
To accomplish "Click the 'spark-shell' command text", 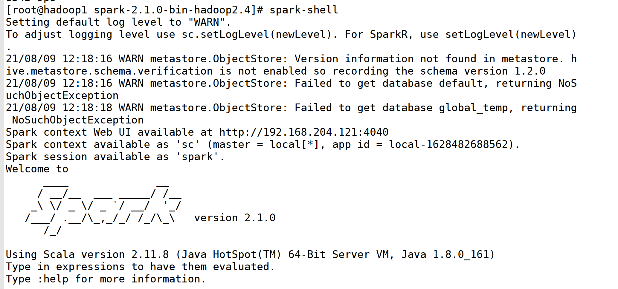I will click(304, 10).
